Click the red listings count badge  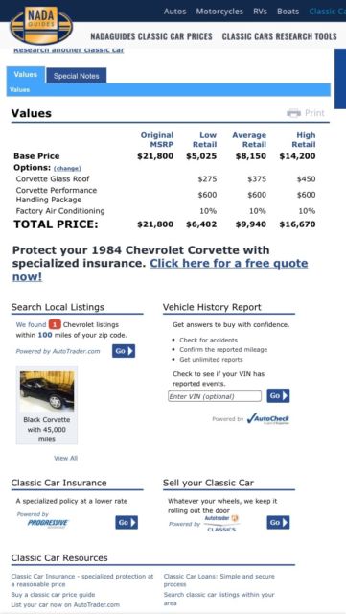55,324
